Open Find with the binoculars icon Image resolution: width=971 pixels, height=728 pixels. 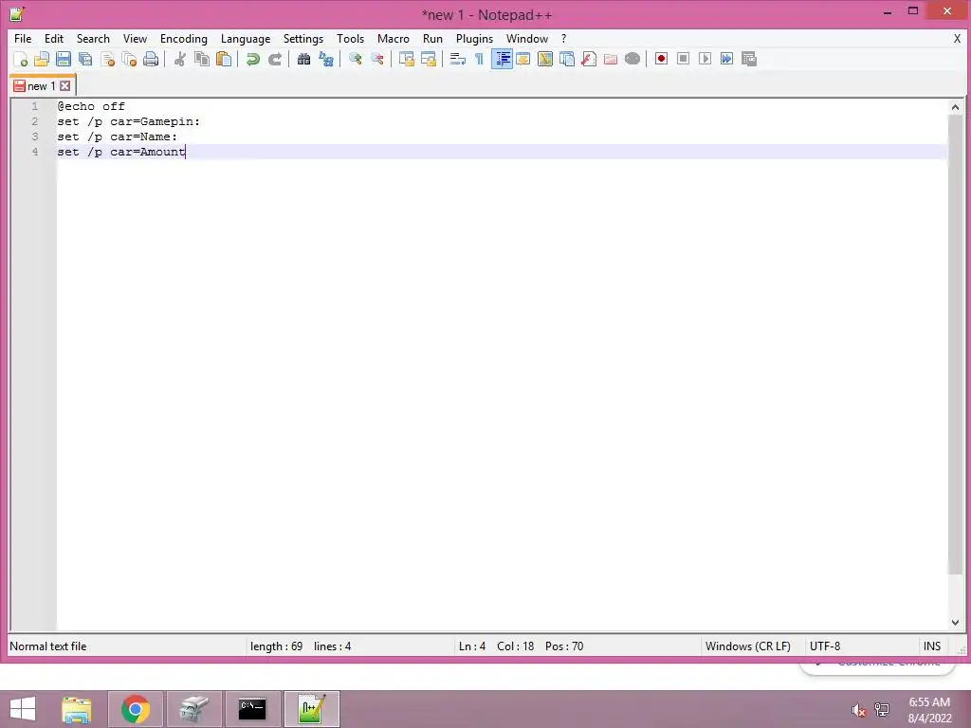click(x=303, y=59)
